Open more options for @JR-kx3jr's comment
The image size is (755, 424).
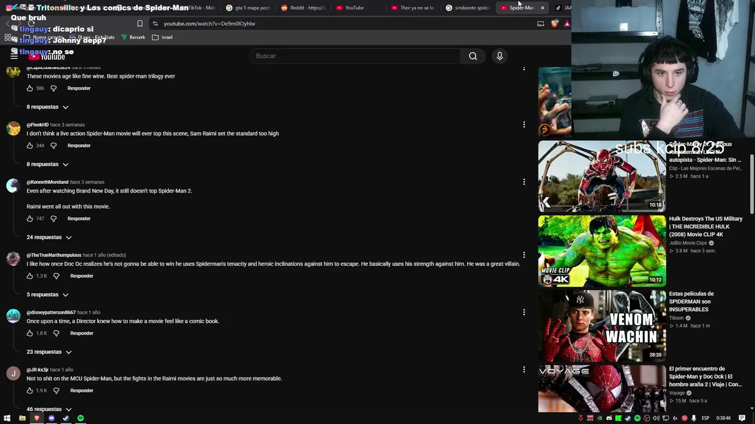point(524,370)
